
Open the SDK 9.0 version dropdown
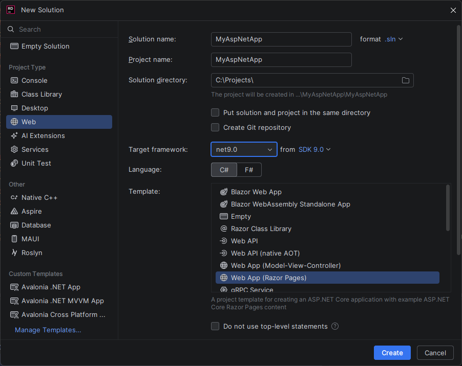tap(314, 149)
